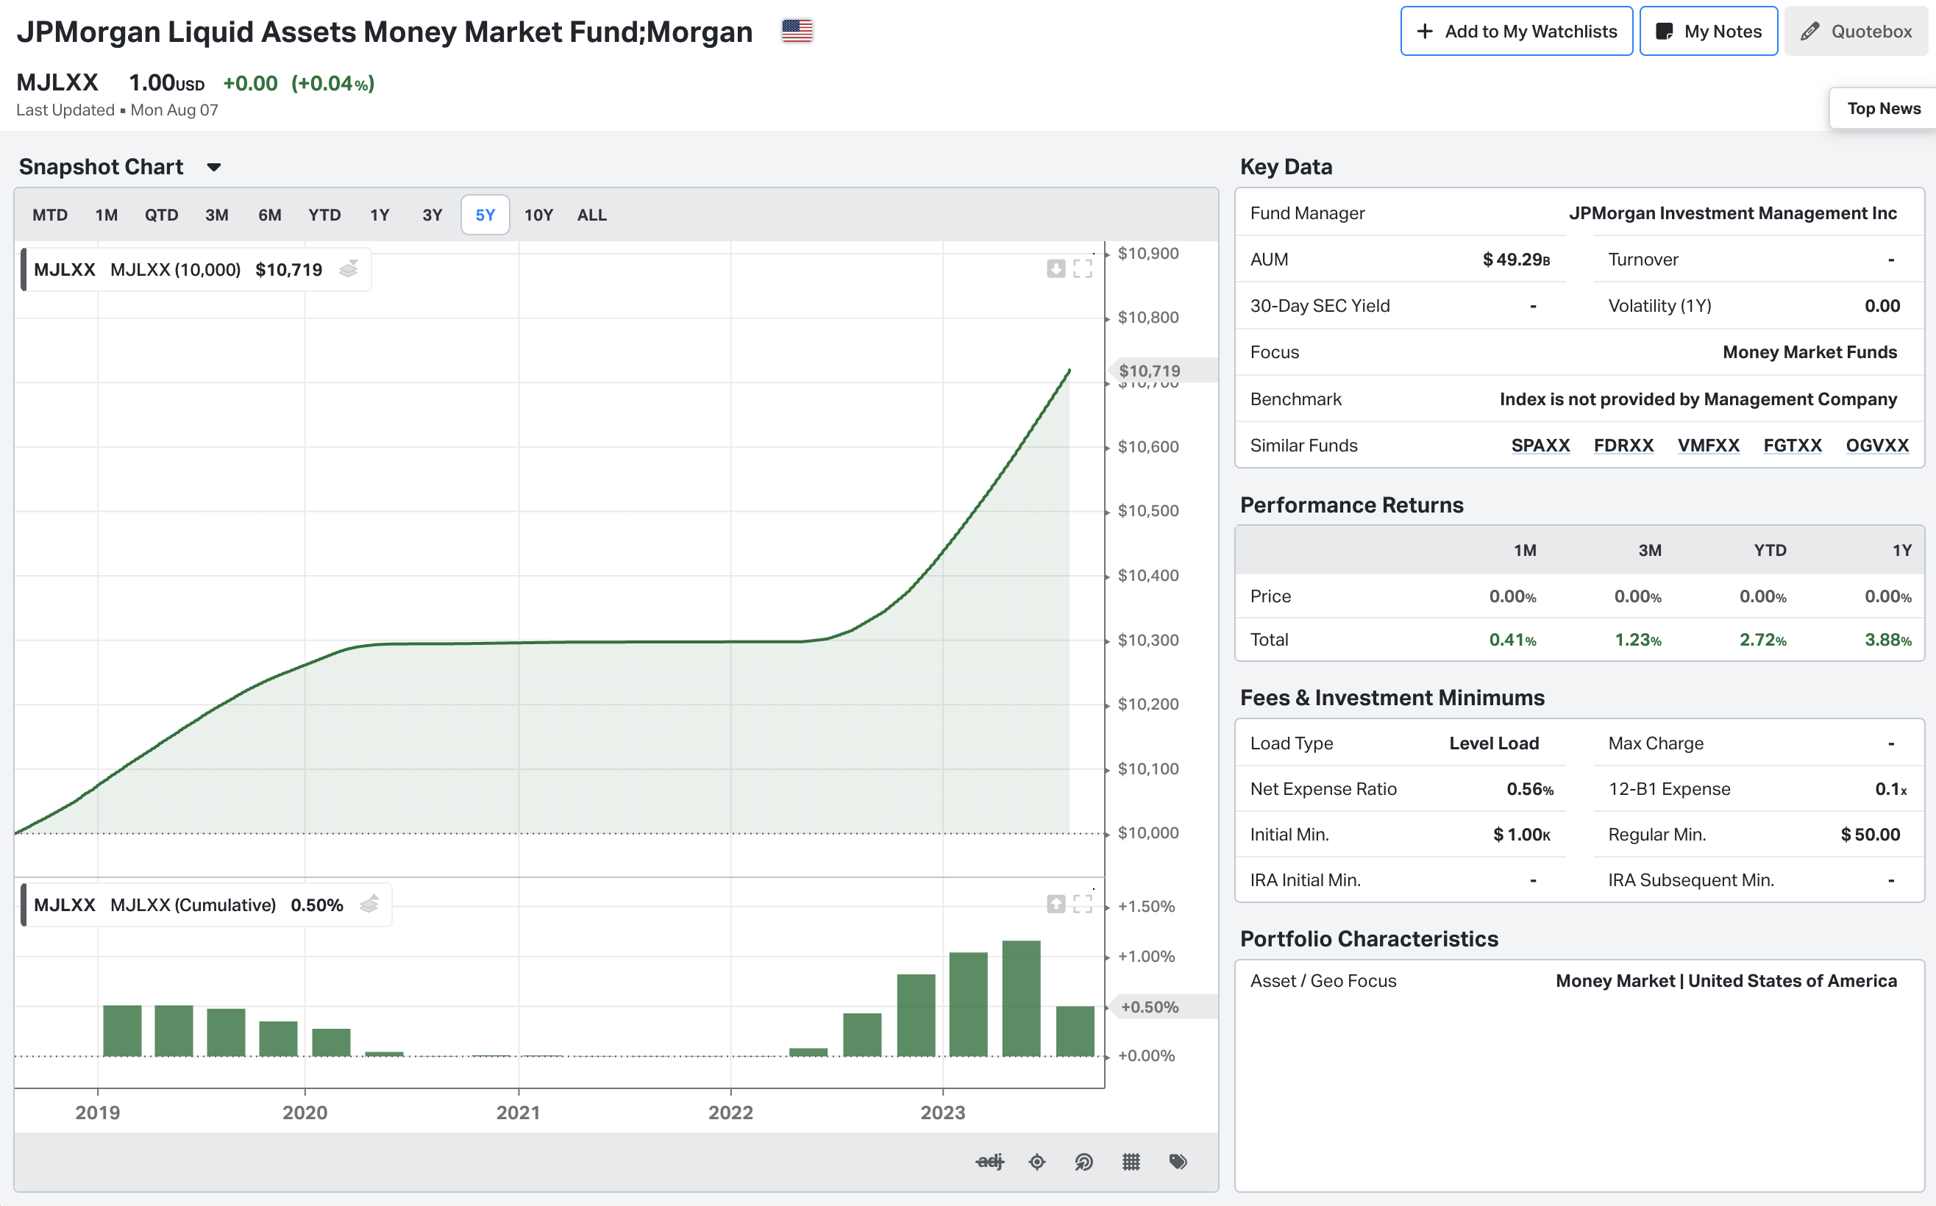Expand top chart to fullscreen

(1083, 269)
